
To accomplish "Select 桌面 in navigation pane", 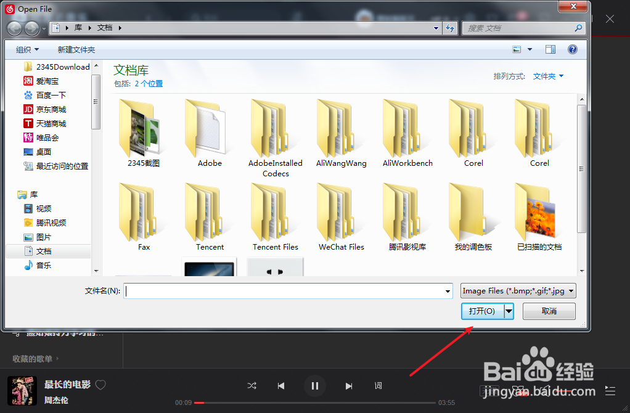I will point(38,152).
